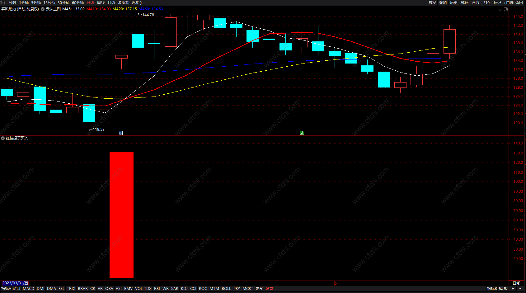Select the 1分钟 period

(24, 3)
